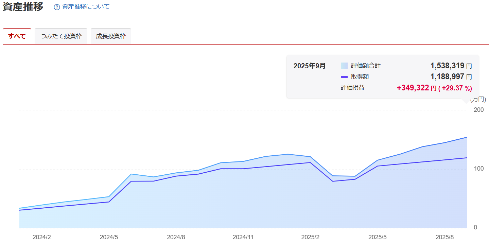Click the 2024/8 x-axis label

point(176,237)
